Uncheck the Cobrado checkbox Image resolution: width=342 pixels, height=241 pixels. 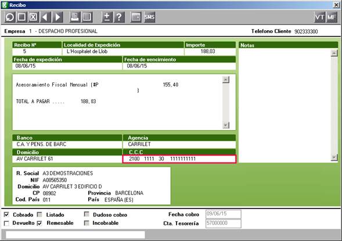(6, 215)
